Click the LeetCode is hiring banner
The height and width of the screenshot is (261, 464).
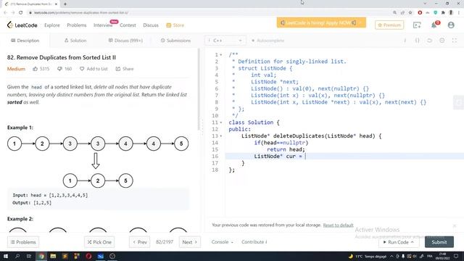click(x=321, y=22)
